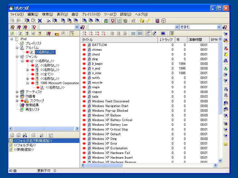Click the eraser icon in the right sidebar

tap(226, 48)
